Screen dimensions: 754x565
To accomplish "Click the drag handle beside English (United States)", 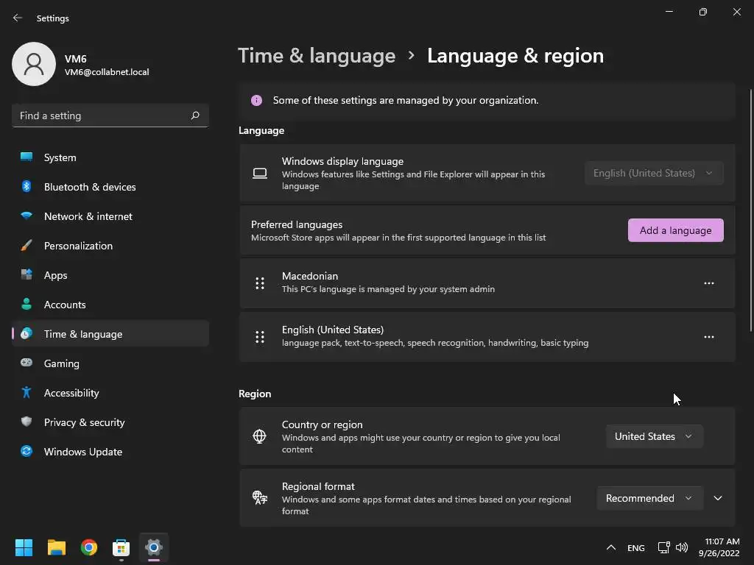I will point(260,337).
